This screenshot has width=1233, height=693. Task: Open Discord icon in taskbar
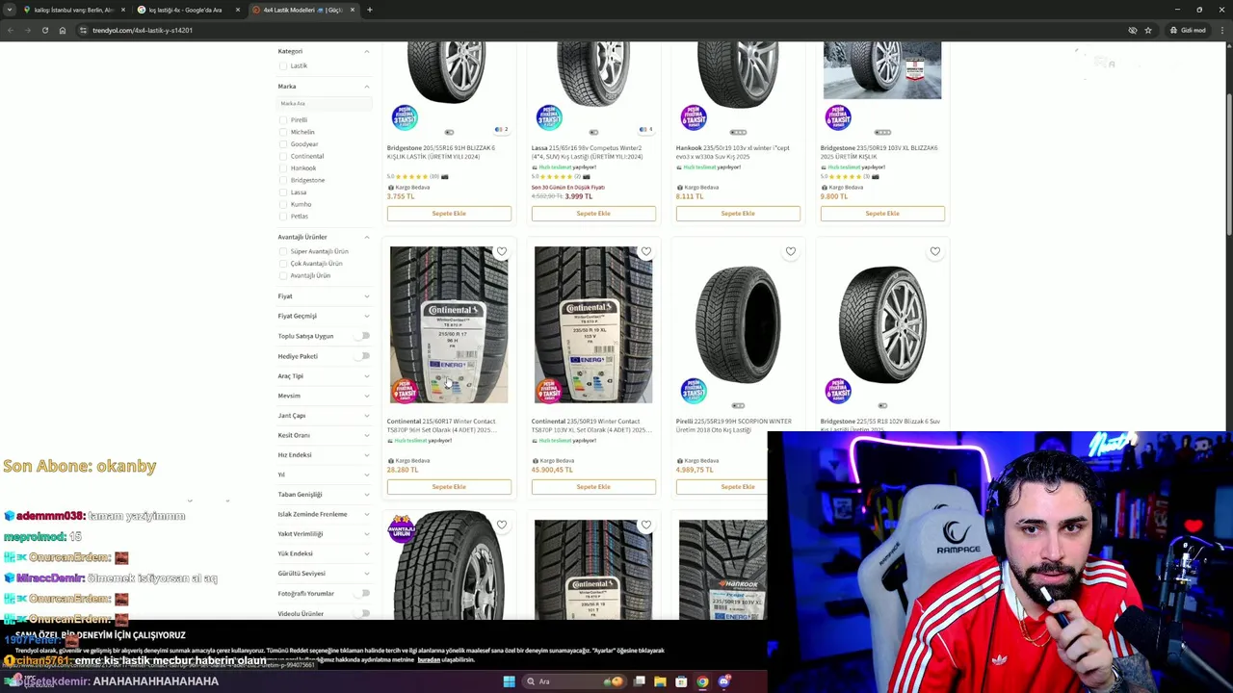(x=723, y=681)
